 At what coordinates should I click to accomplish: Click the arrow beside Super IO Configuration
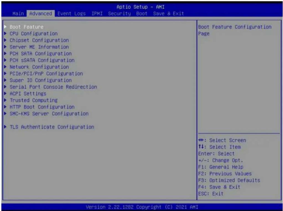6,80
